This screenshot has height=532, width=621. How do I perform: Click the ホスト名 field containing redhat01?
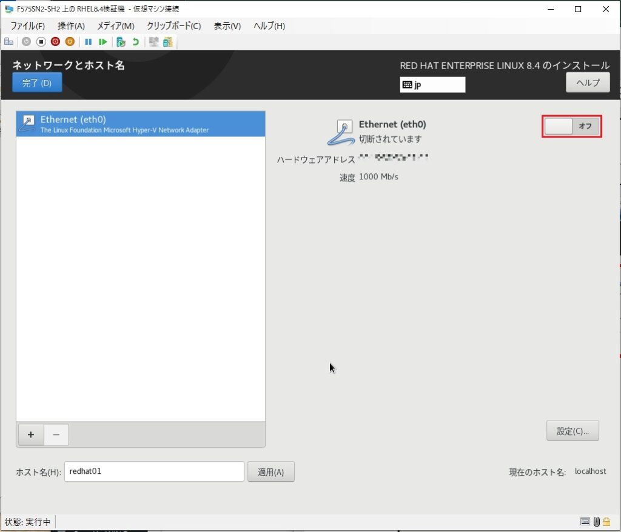click(154, 471)
